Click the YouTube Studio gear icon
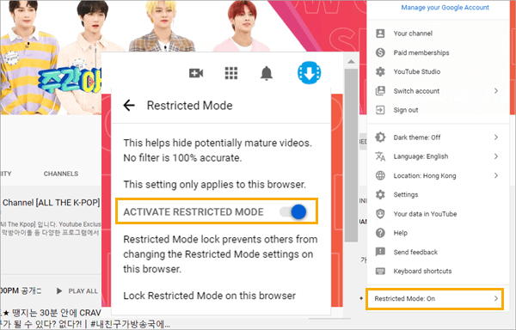This screenshot has height=330, width=516. 380,71
